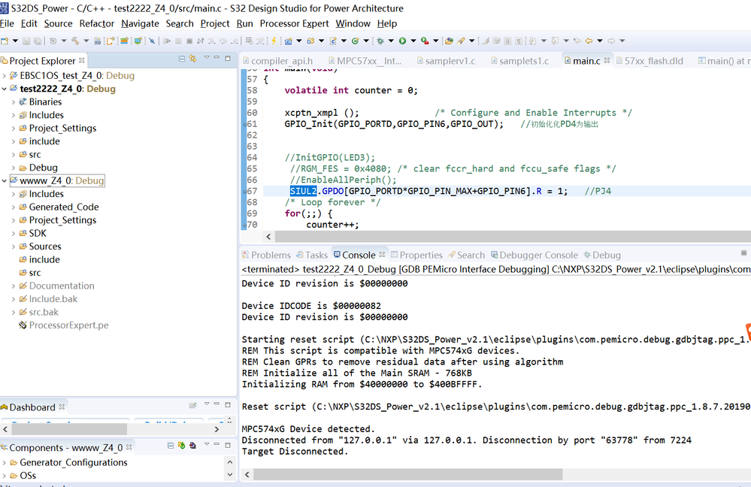
Task: Toggle Mark Occurrences pencil icon
Action: pyautogui.click(x=486, y=41)
